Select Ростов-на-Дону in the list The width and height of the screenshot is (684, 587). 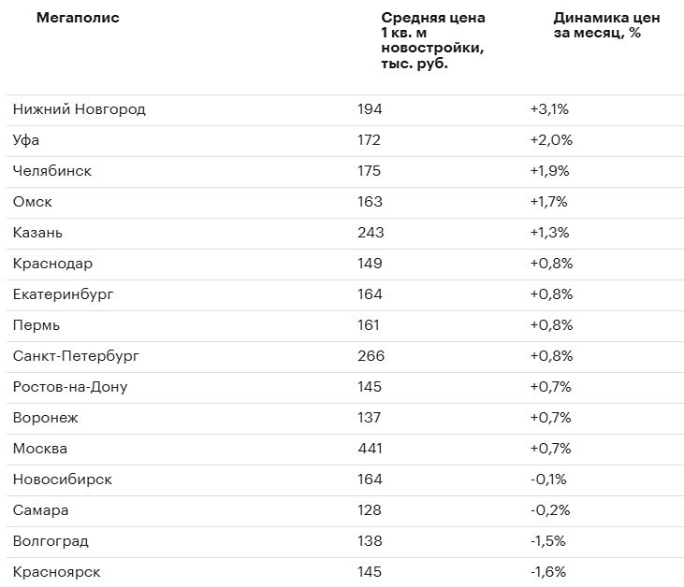click(x=70, y=387)
